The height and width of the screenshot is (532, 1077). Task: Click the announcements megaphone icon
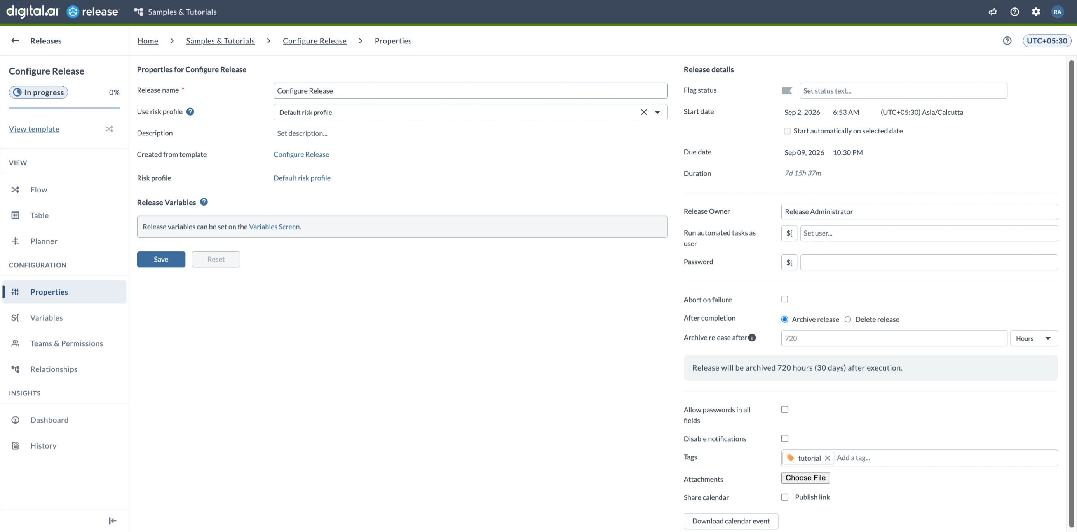coord(993,12)
